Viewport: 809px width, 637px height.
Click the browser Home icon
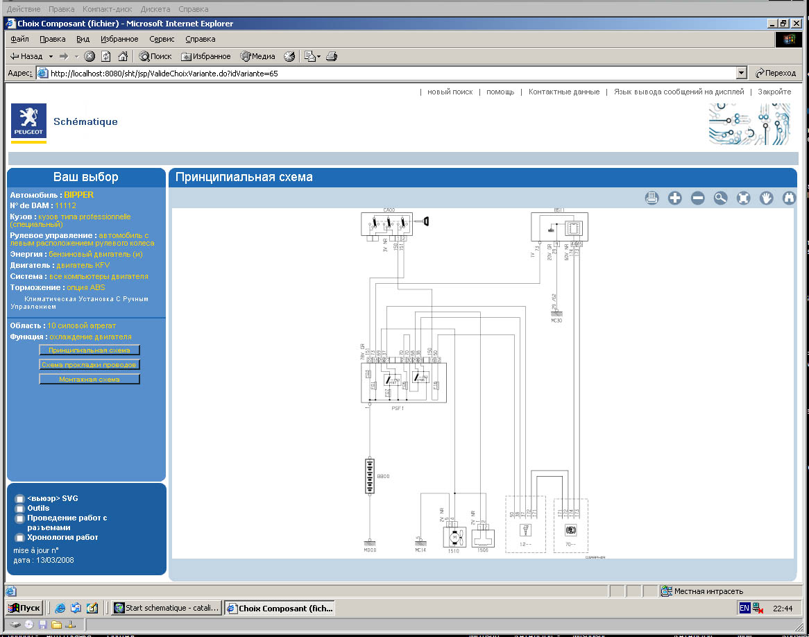[x=123, y=56]
